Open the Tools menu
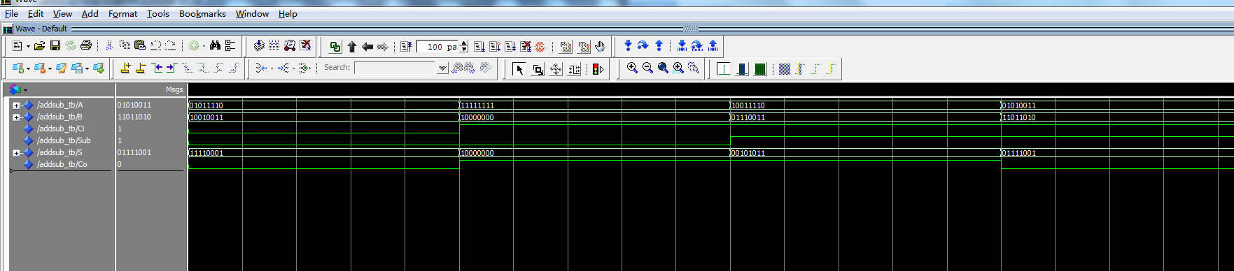 click(x=157, y=14)
